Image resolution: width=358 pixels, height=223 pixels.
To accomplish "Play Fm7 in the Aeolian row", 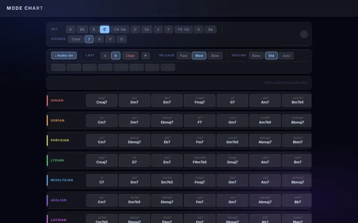I will (200, 200).
